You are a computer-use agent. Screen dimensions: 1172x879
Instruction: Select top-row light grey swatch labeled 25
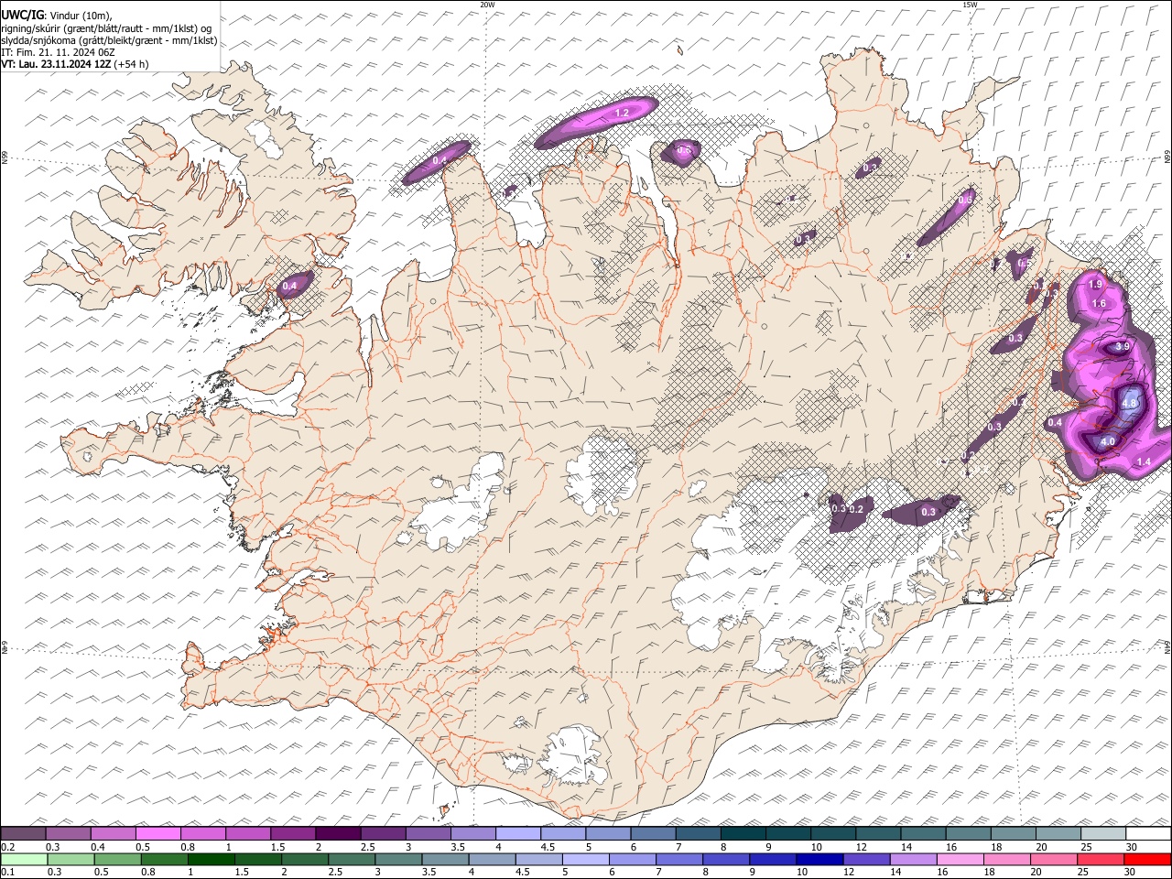pos(1101,834)
